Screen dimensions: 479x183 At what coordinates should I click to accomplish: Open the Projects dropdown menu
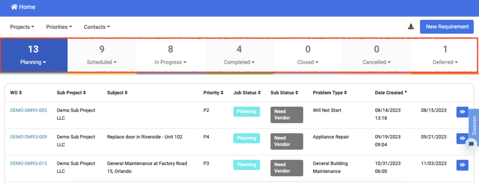22,27
